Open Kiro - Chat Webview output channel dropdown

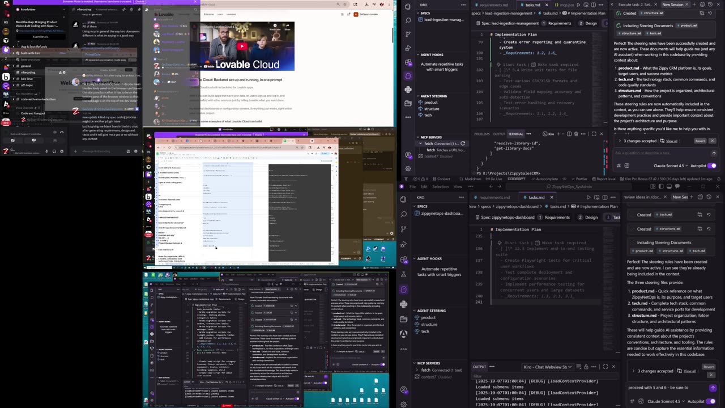pos(548,367)
